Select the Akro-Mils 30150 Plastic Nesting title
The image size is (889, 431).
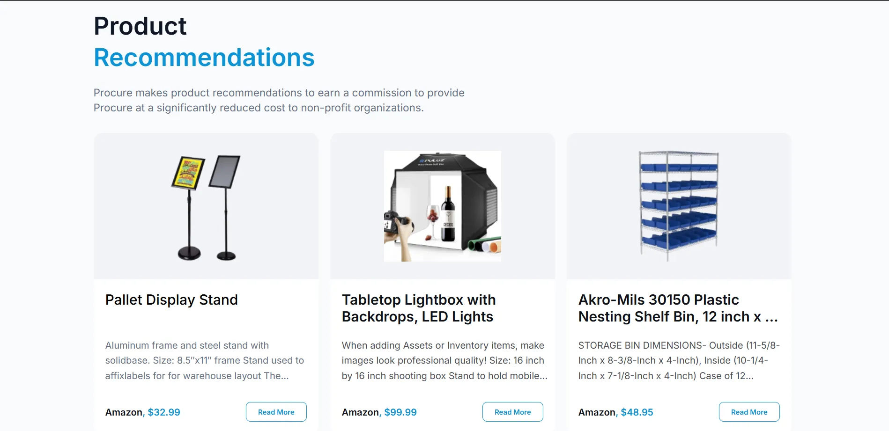click(x=677, y=308)
